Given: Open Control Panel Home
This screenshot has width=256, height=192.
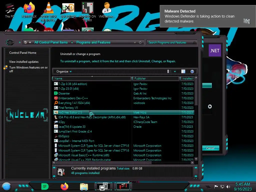Looking at the screenshot, I should click(x=23, y=53).
